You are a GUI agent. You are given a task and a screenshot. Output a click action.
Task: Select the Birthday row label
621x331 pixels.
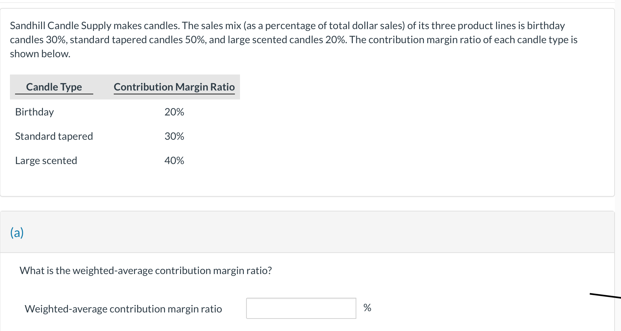pyautogui.click(x=35, y=112)
